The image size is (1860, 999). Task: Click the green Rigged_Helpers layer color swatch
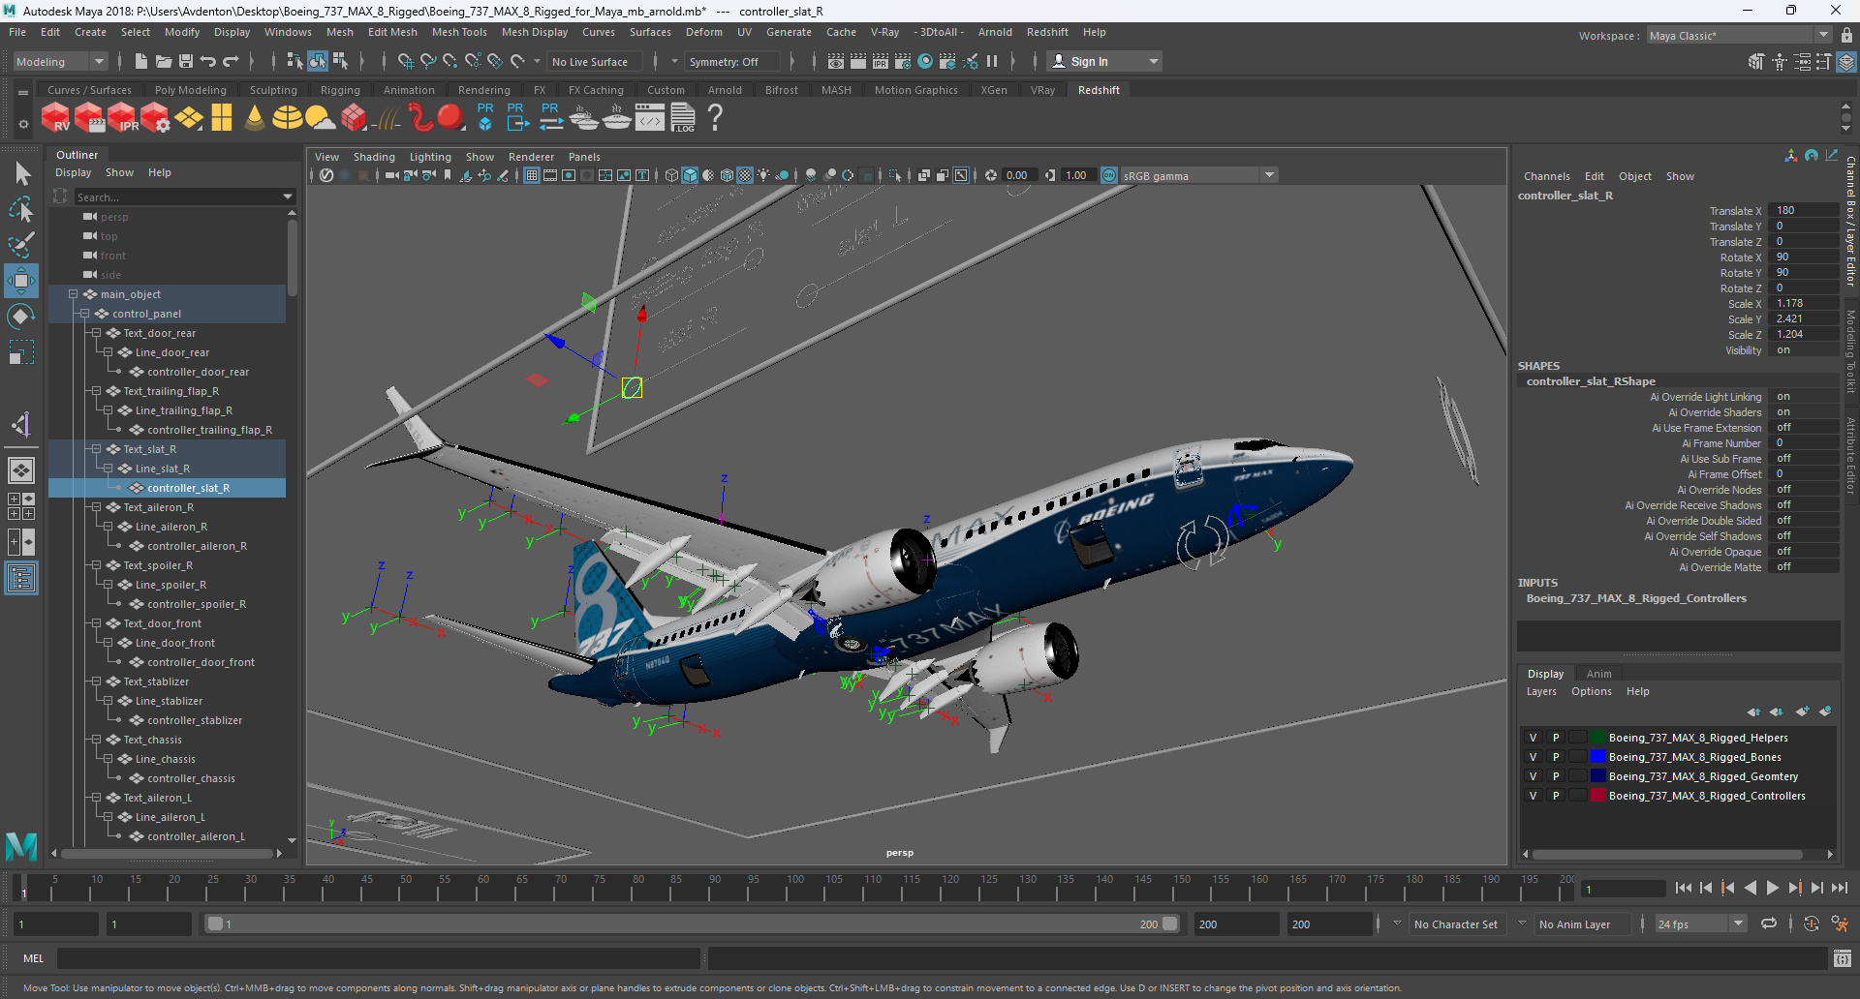click(x=1598, y=738)
